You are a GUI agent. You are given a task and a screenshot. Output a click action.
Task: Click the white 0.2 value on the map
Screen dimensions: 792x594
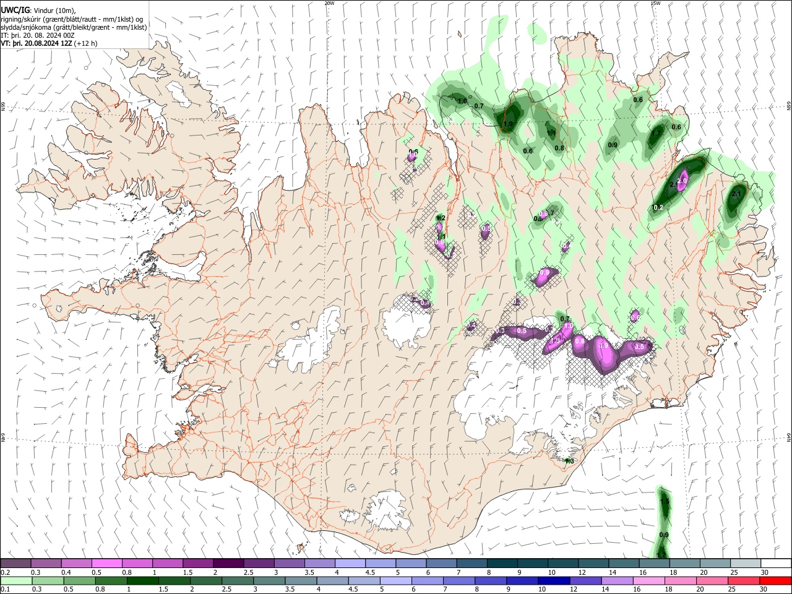coord(658,207)
